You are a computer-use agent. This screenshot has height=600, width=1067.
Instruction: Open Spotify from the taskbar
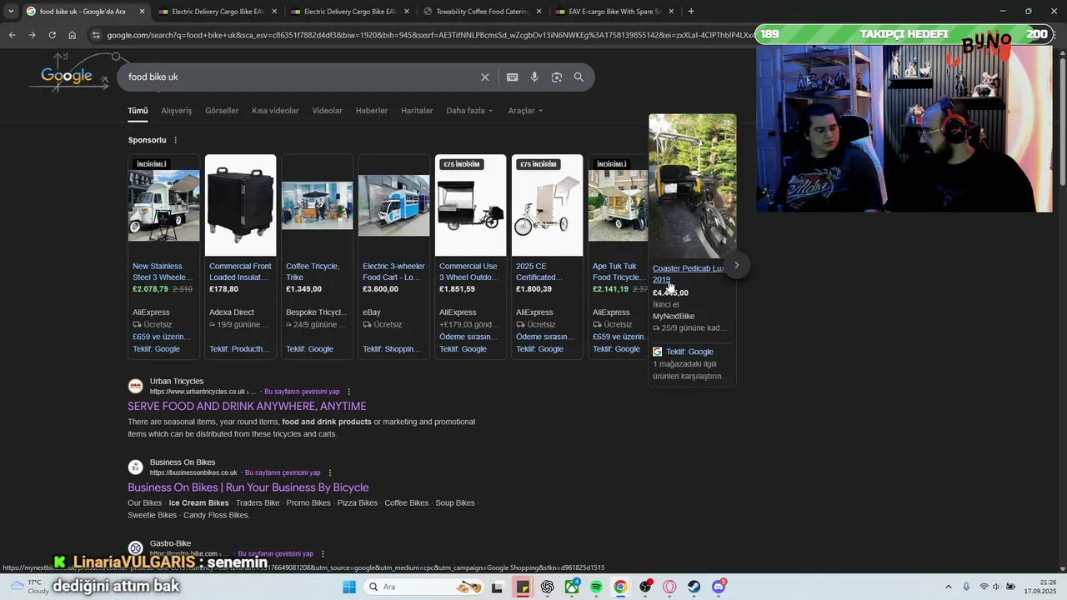pos(596,587)
